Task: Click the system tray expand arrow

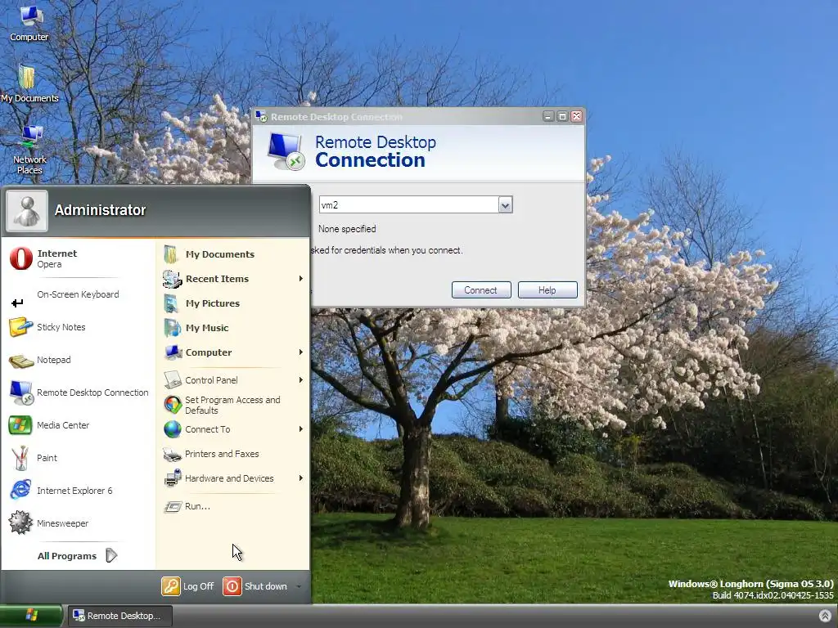Action: coord(825,616)
